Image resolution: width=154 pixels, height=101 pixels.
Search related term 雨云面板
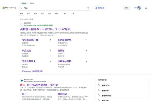click(x=105, y=91)
